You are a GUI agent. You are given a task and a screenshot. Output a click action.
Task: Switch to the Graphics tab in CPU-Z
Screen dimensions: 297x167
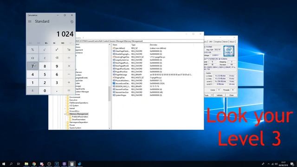[218, 42]
